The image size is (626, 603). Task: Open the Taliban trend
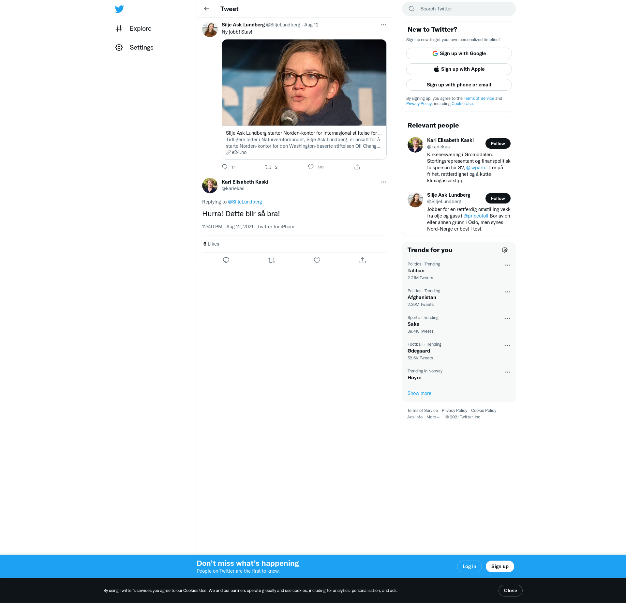click(459, 271)
